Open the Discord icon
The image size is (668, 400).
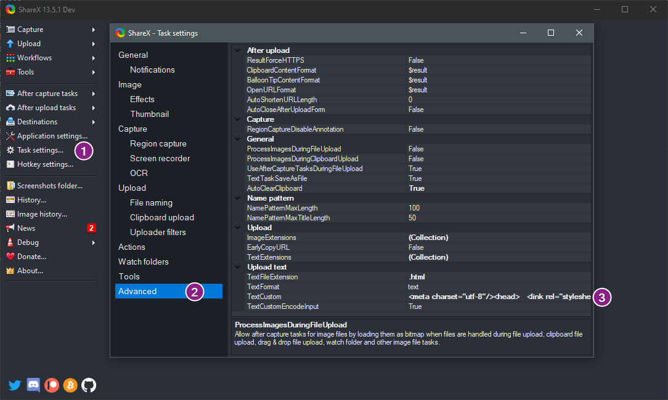tap(33, 385)
